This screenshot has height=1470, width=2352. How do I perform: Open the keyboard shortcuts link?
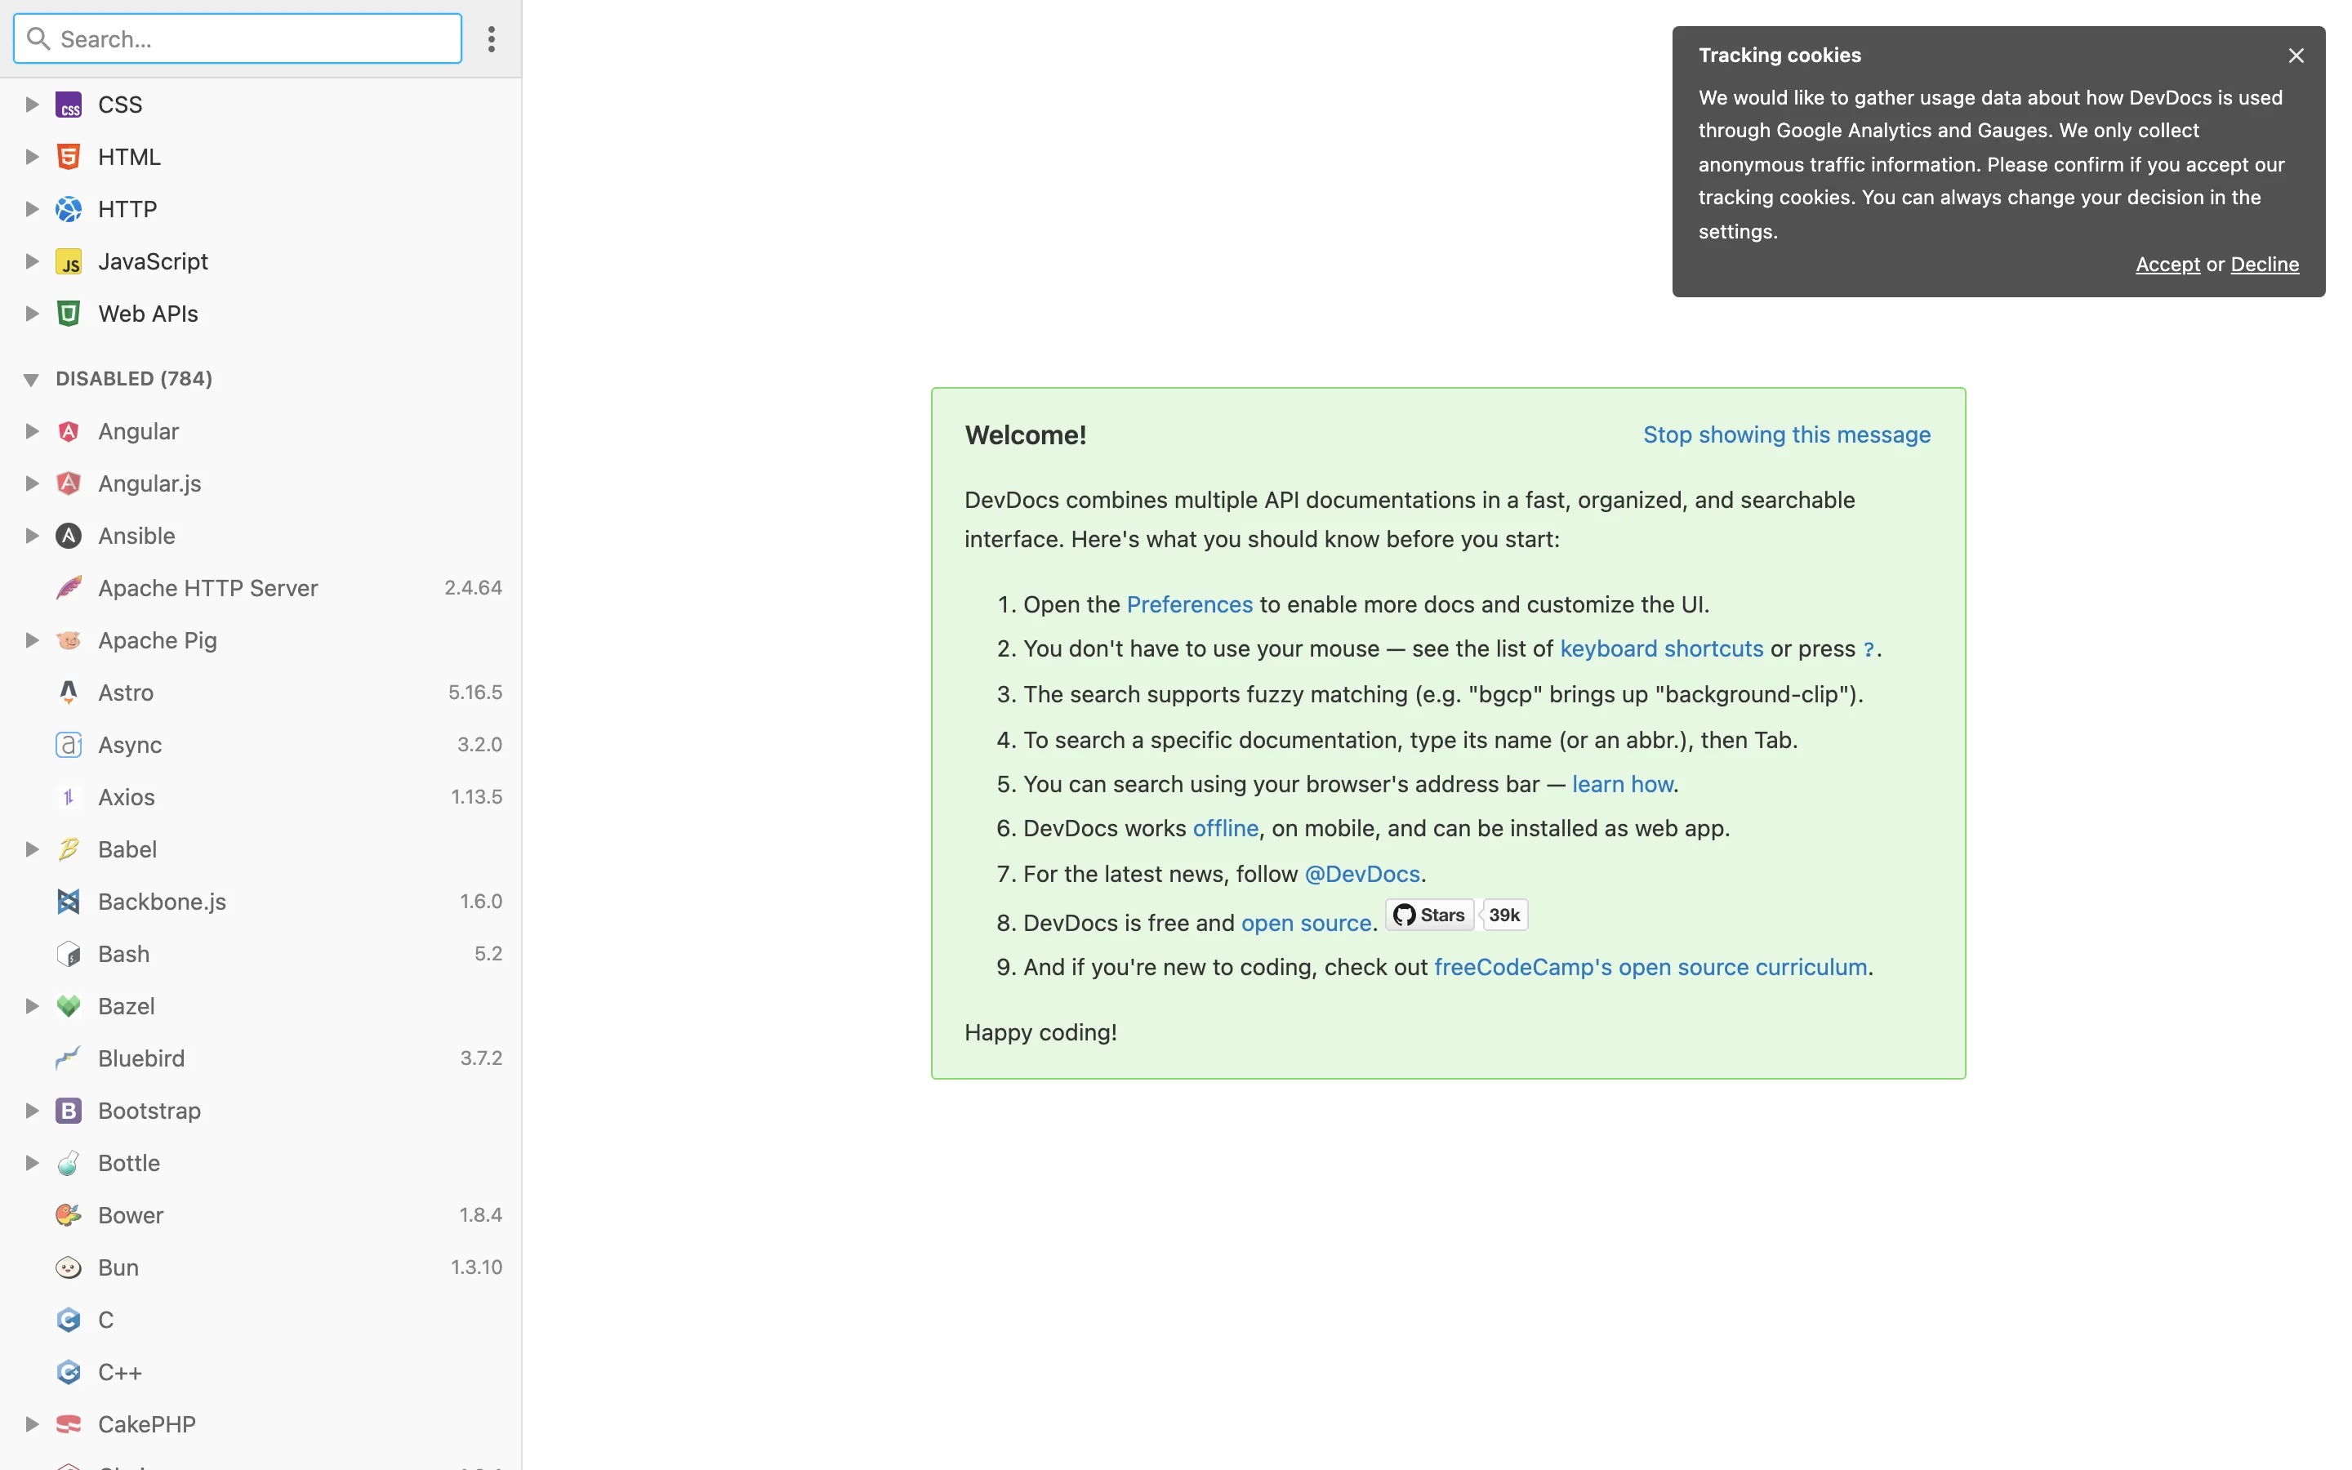point(1660,648)
